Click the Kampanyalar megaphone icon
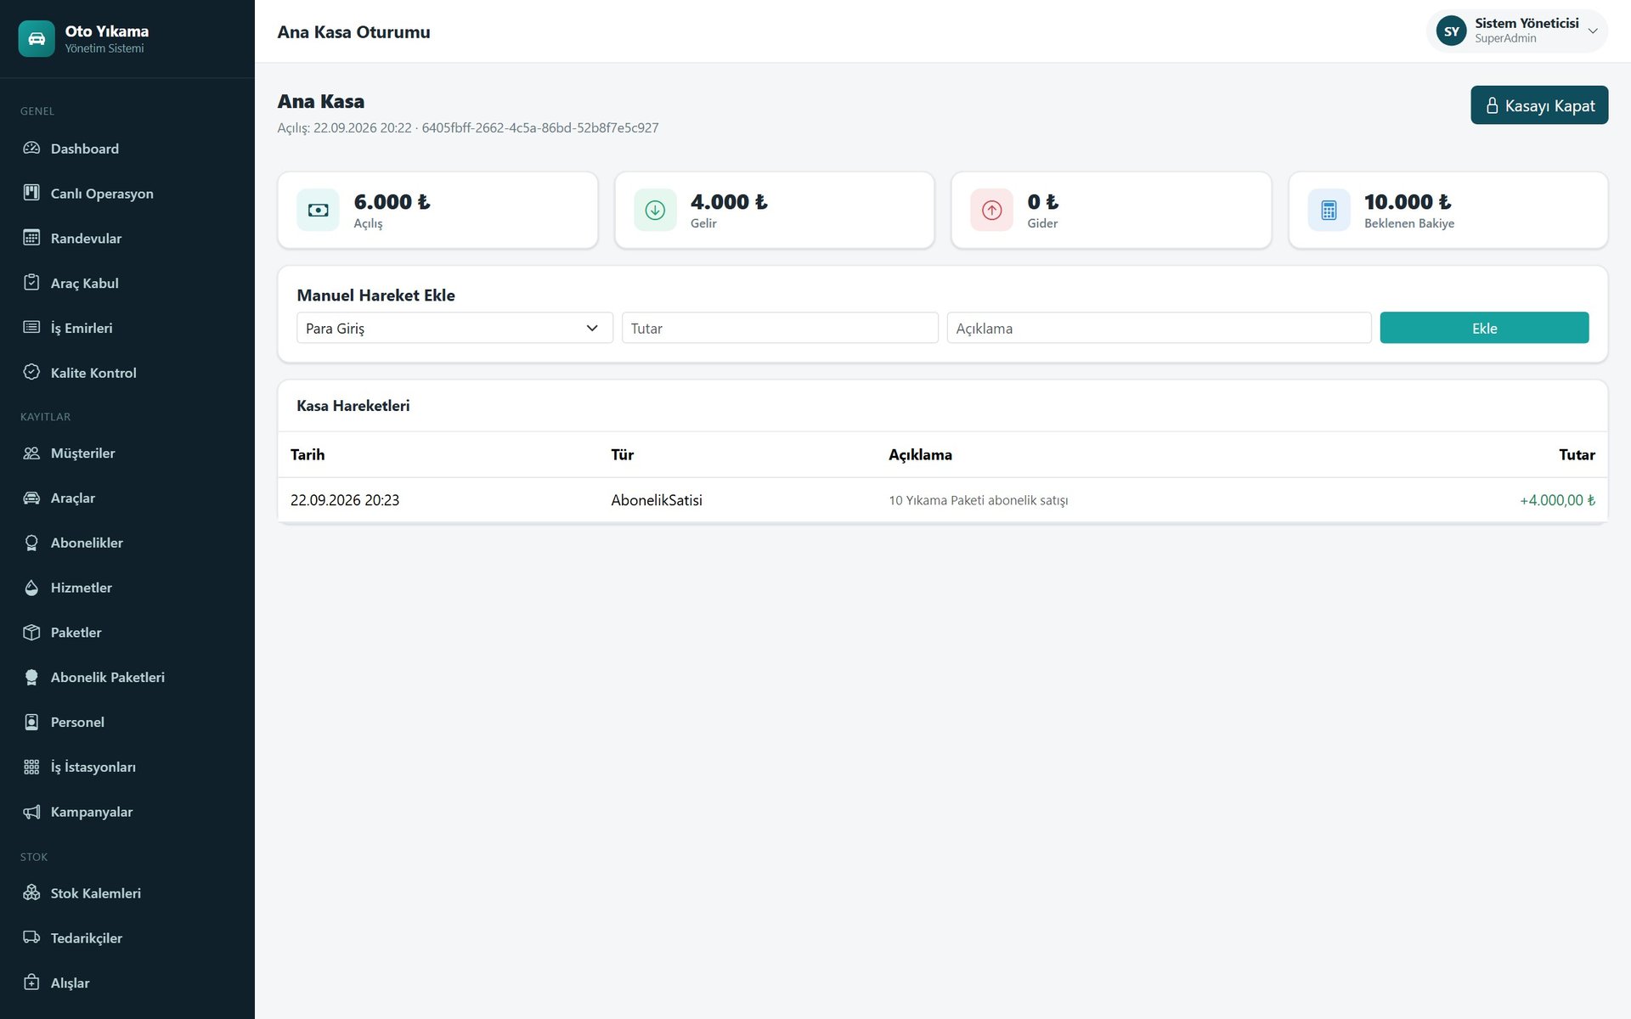This screenshot has width=1631, height=1019. [31, 812]
